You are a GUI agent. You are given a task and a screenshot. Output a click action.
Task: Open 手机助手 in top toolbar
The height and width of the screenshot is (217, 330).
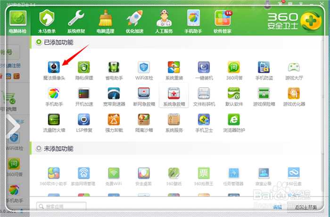click(193, 22)
